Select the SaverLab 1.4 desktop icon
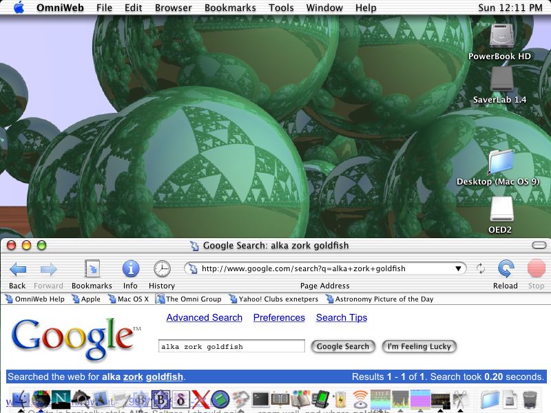The height and width of the screenshot is (413, 551). tap(500, 80)
